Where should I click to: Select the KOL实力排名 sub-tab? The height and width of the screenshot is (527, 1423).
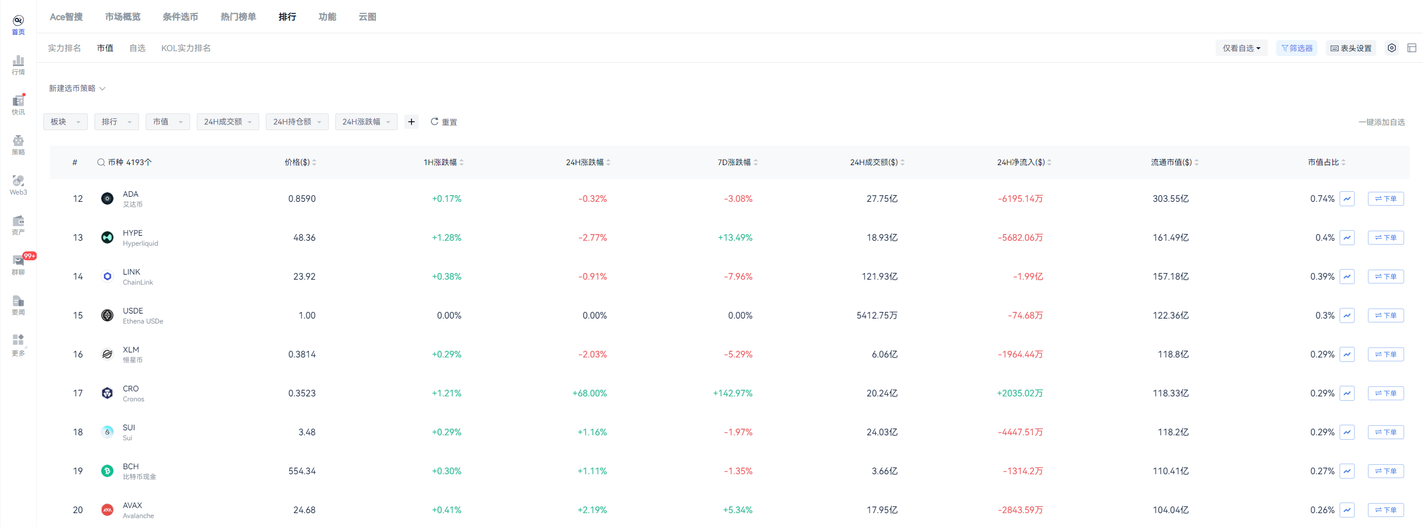coord(186,48)
